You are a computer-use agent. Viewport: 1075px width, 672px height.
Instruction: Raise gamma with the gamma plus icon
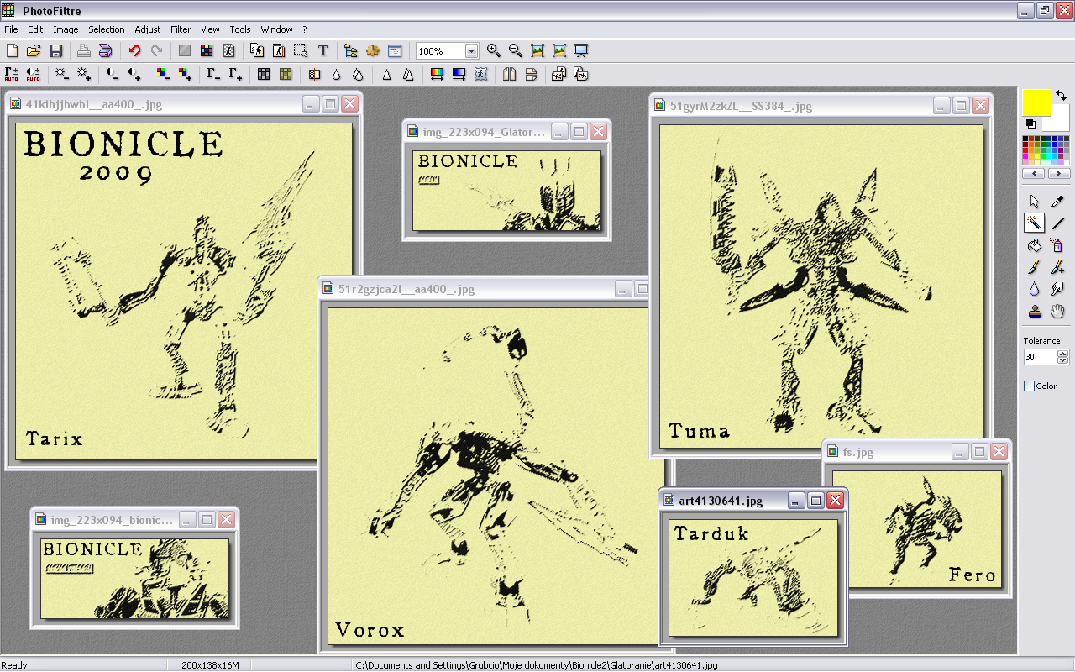[235, 75]
